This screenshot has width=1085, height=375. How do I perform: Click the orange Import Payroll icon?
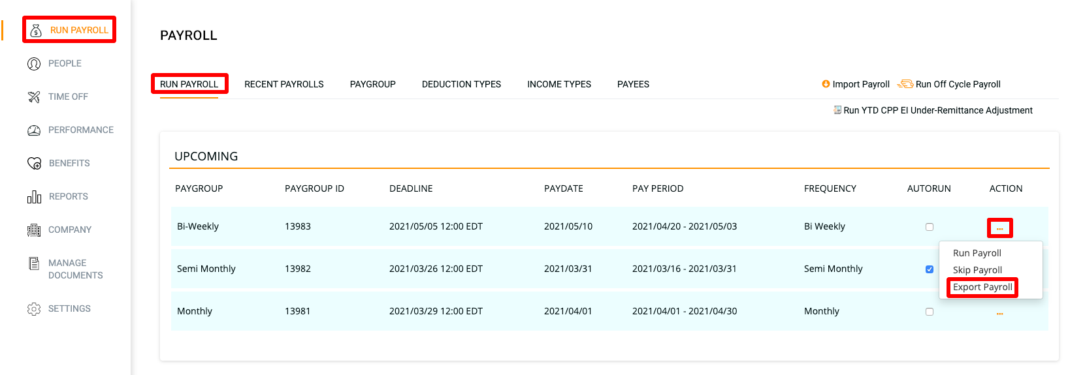point(826,84)
